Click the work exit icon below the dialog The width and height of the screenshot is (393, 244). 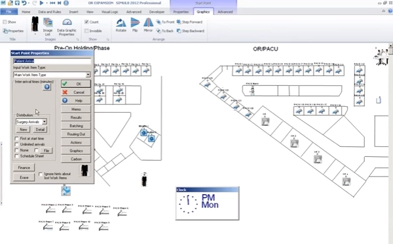point(66,191)
